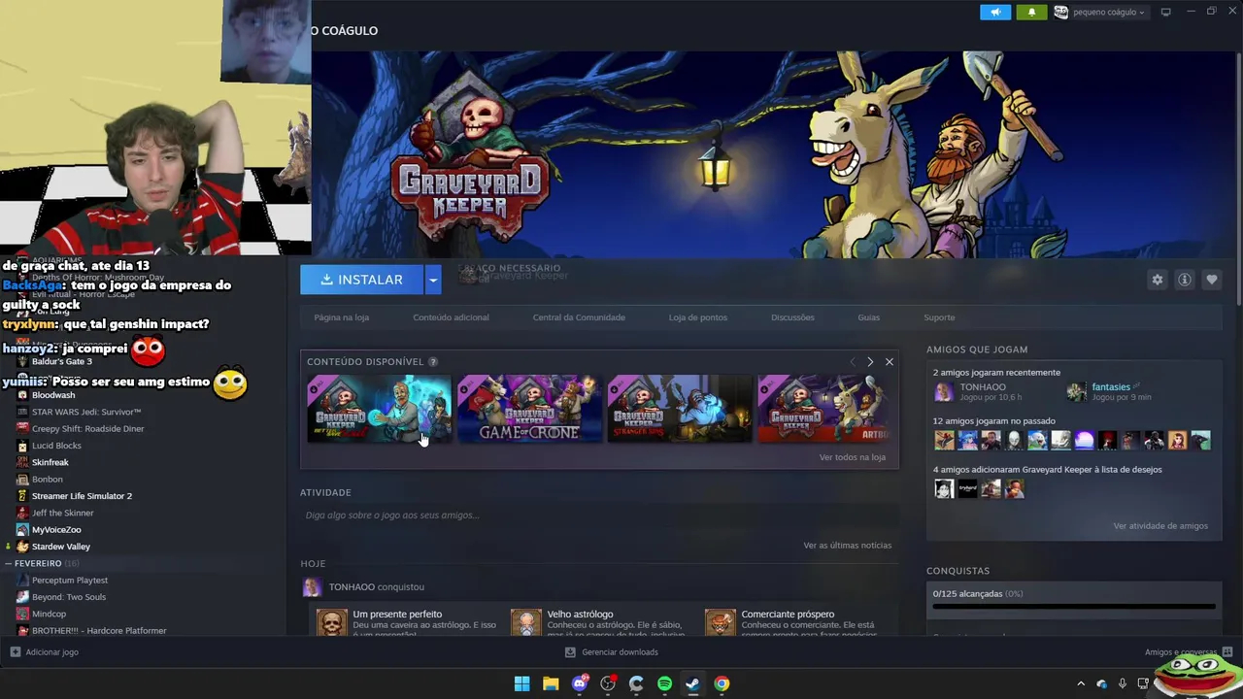Open the Guias tab
The height and width of the screenshot is (699, 1243).
pos(868,317)
